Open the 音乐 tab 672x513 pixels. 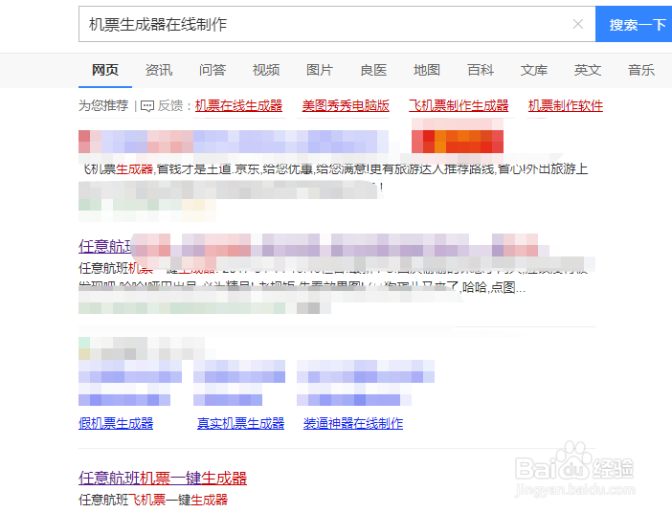pos(641,70)
